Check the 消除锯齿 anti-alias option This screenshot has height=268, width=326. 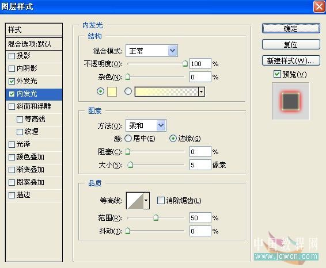click(x=161, y=201)
